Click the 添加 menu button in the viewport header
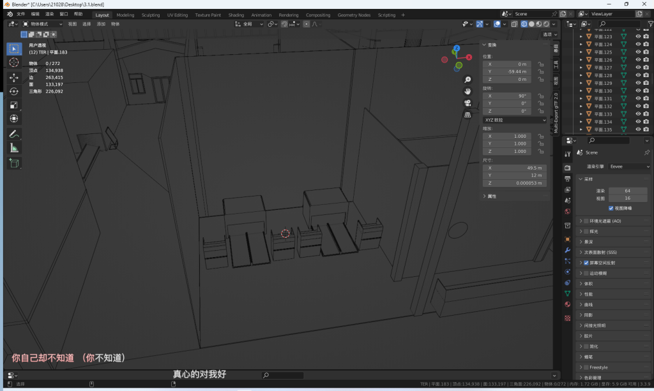654x391 pixels. (x=101, y=24)
